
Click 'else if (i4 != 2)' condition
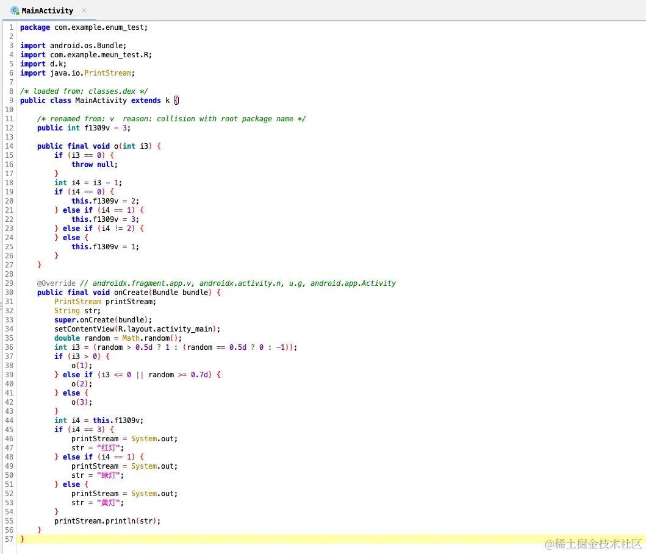[x=99, y=229]
